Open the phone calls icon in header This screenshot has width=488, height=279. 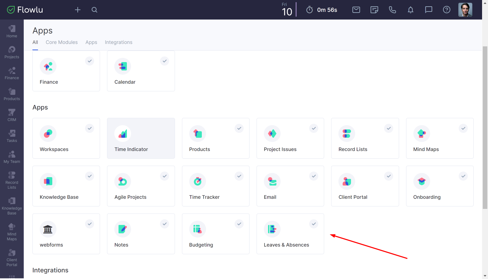pos(392,10)
